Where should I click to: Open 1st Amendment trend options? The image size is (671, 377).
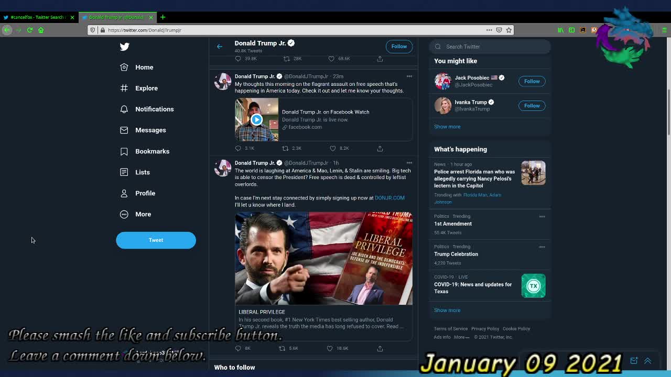pyautogui.click(x=542, y=216)
